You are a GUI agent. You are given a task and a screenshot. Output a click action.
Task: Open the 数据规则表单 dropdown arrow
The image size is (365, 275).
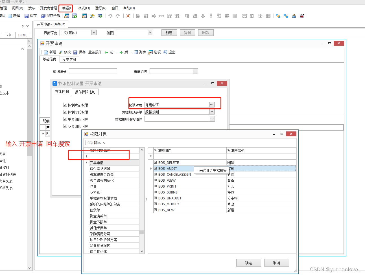[212, 112]
